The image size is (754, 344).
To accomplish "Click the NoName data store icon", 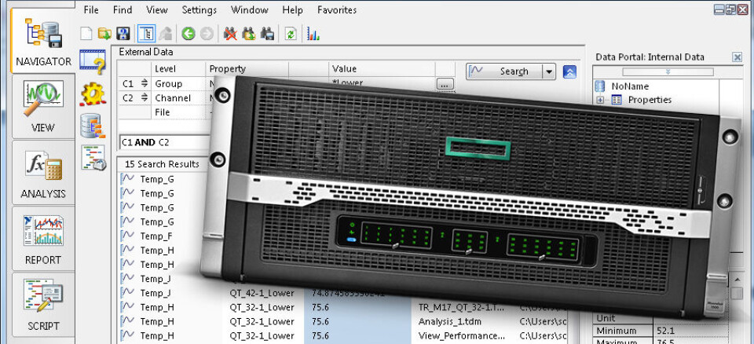I will click(599, 86).
